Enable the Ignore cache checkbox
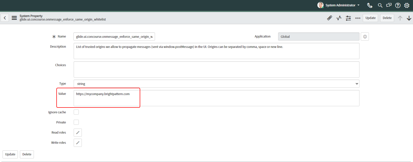Viewport: 413px width, 162px height. click(76, 112)
